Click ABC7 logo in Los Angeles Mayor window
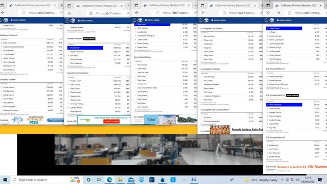 pyautogui.click(x=139, y=20)
